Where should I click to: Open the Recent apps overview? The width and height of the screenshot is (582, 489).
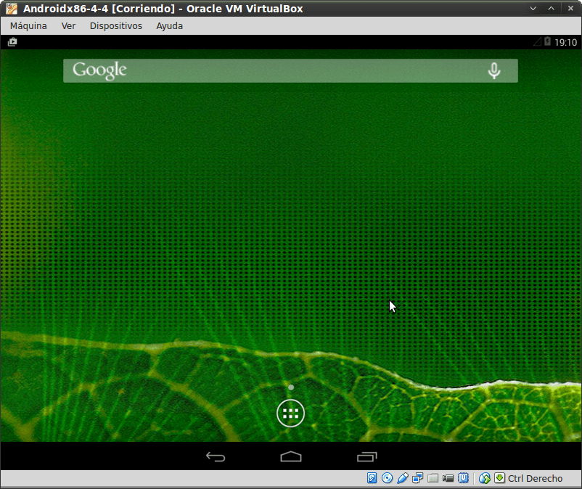pos(366,457)
